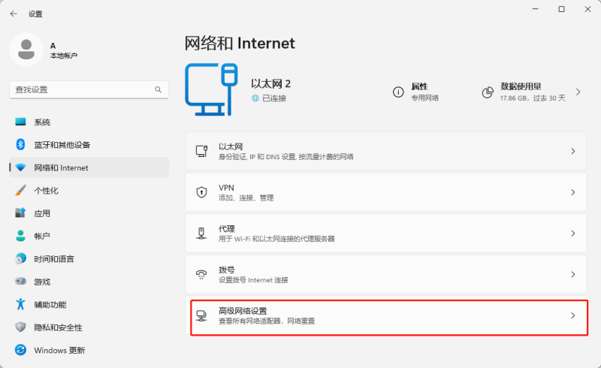Click 身份验证, IP 和 DNS 设置 description
Image resolution: width=601 pixels, height=368 pixels.
pos(286,156)
